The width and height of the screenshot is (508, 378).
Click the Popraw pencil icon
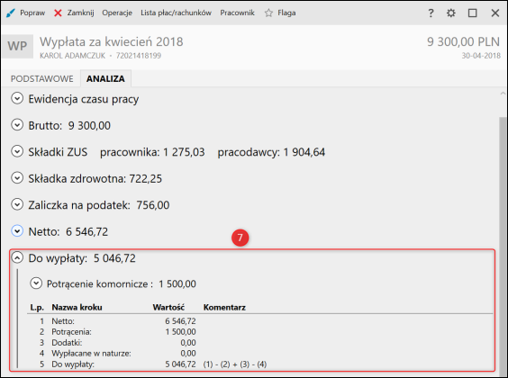tap(11, 13)
